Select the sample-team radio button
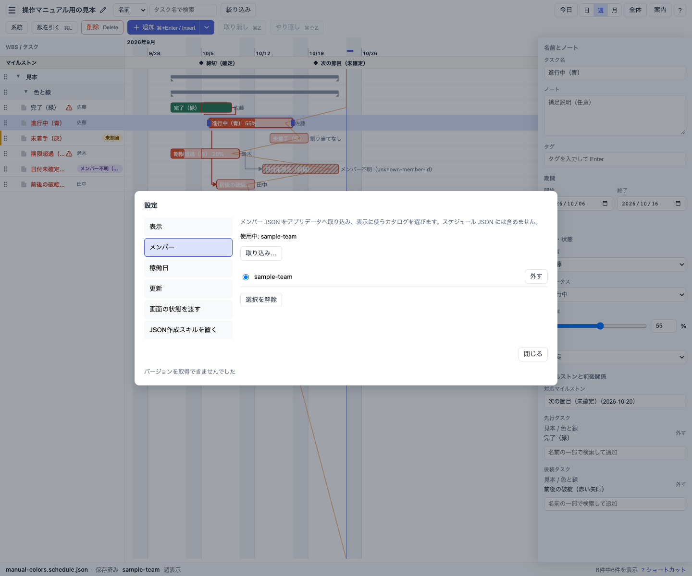Screen dimensions: 692x576 [x=246, y=277]
